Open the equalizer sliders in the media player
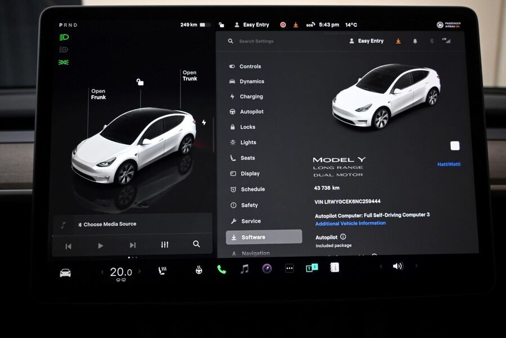506x338 pixels. click(164, 244)
